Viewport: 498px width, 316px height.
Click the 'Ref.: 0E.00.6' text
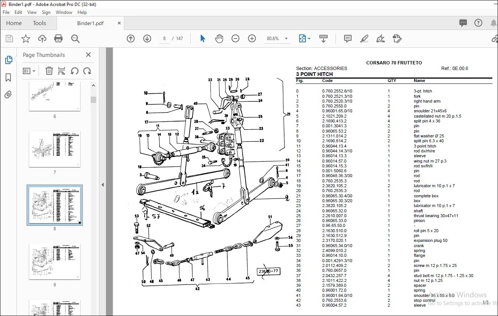click(x=455, y=69)
